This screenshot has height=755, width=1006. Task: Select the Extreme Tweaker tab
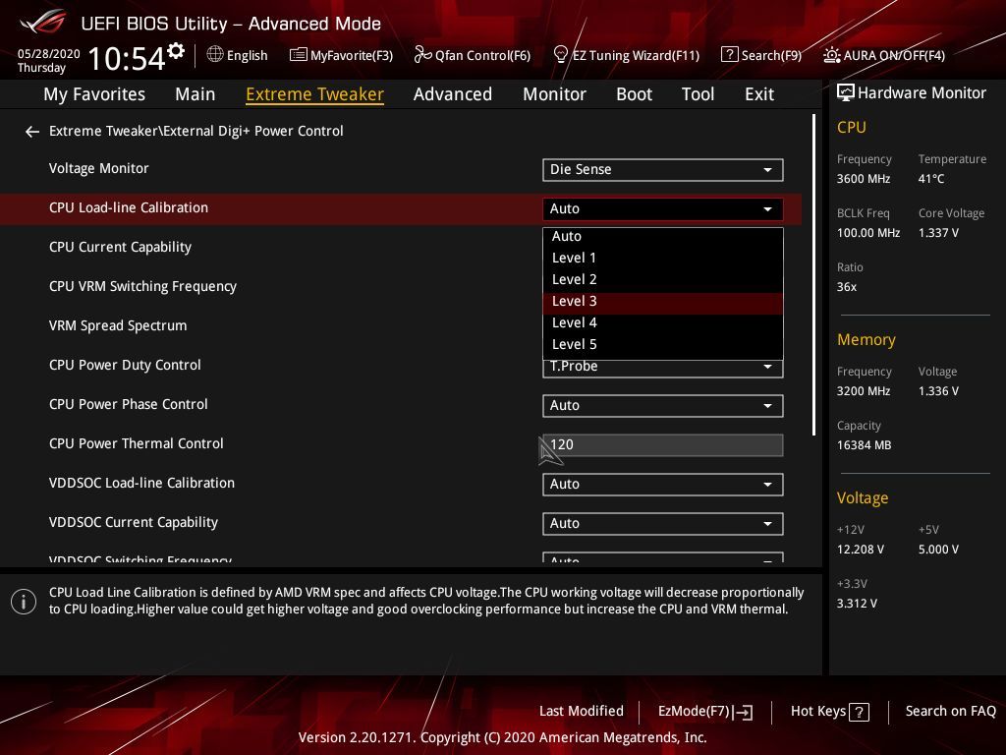pyautogui.click(x=314, y=94)
